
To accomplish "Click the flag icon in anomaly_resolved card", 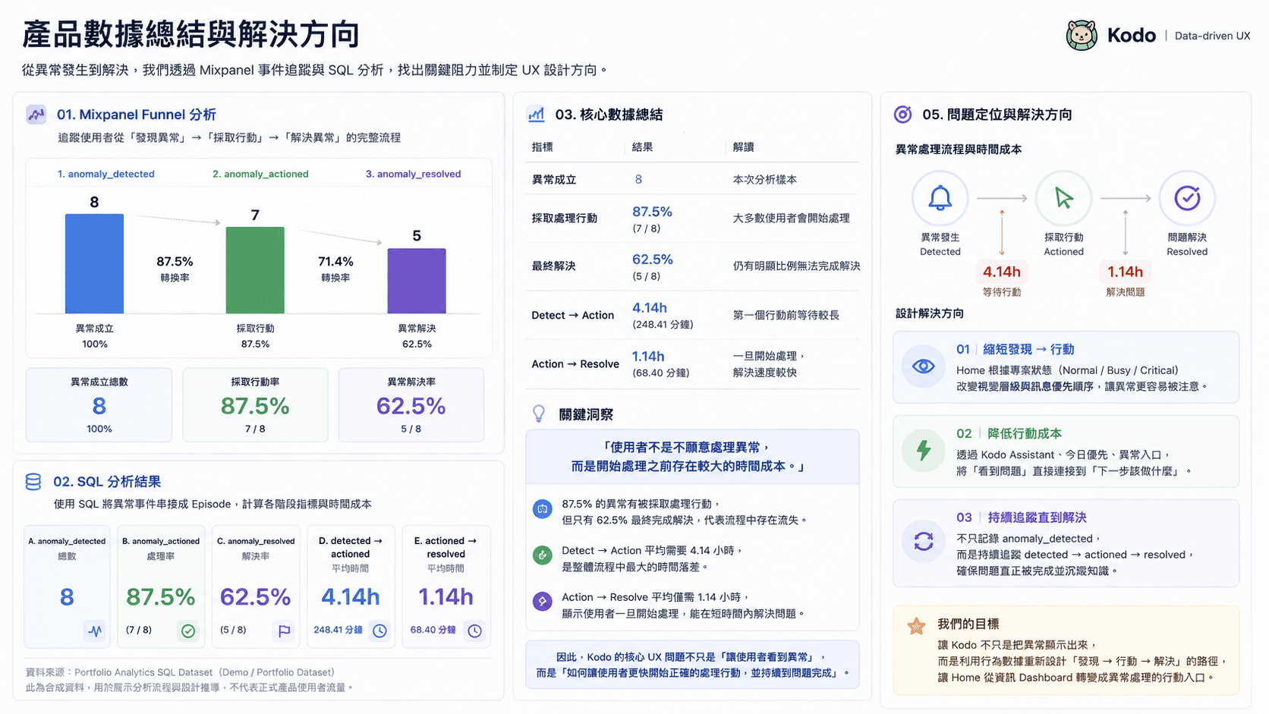I will coord(285,631).
